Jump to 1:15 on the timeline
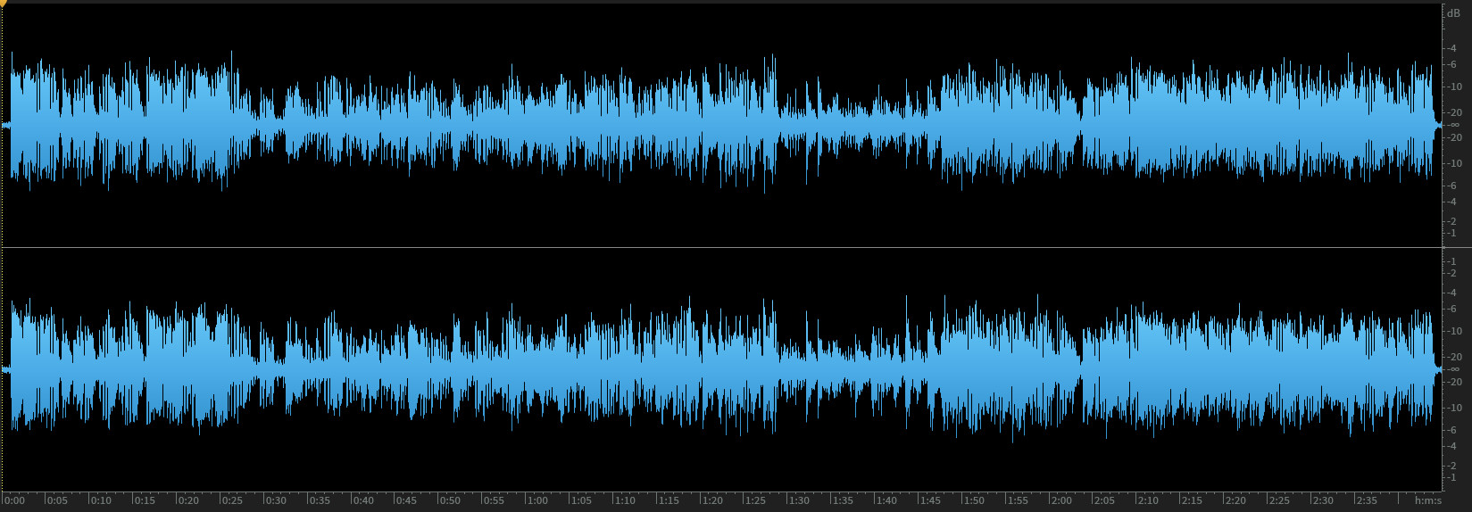The height and width of the screenshot is (512, 1472). [x=669, y=500]
